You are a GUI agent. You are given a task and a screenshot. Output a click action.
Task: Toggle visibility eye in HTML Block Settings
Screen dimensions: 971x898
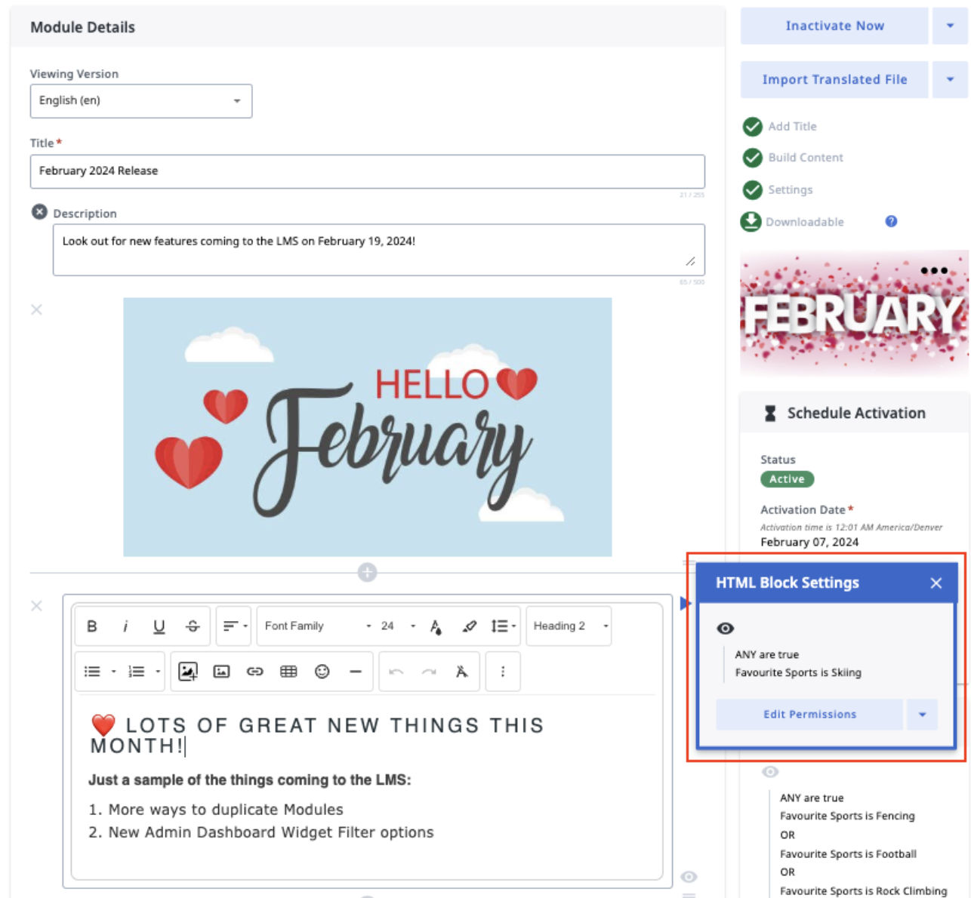[x=726, y=629]
